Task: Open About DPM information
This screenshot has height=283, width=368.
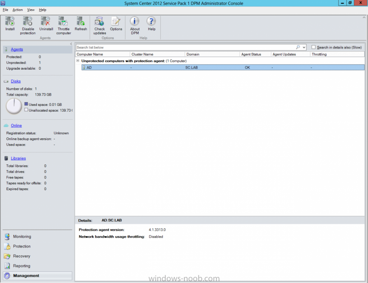Action: [x=135, y=21]
